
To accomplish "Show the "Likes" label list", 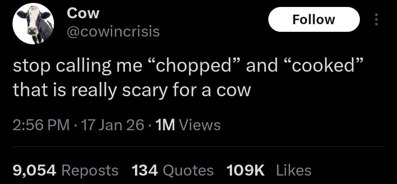I will (x=294, y=170).
